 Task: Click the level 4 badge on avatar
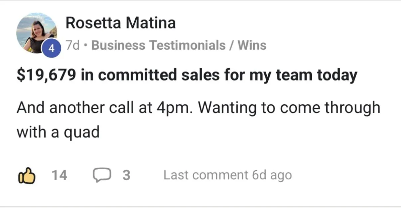tap(51, 49)
